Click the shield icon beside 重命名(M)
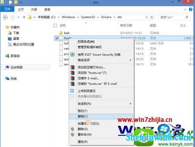Screen dimensions: 195x147 (x=72, y=134)
